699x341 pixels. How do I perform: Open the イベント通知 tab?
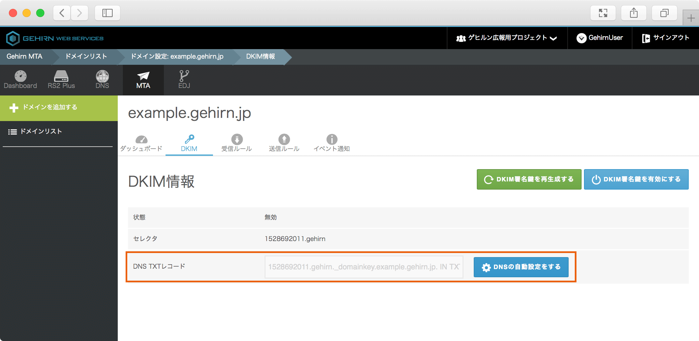click(331, 143)
